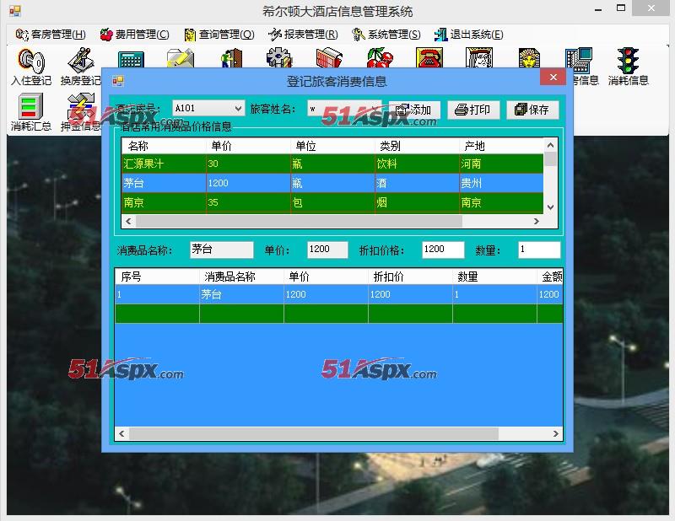Click right arrow of bottom table scrollbar
This screenshot has width=675, height=521.
click(555, 433)
